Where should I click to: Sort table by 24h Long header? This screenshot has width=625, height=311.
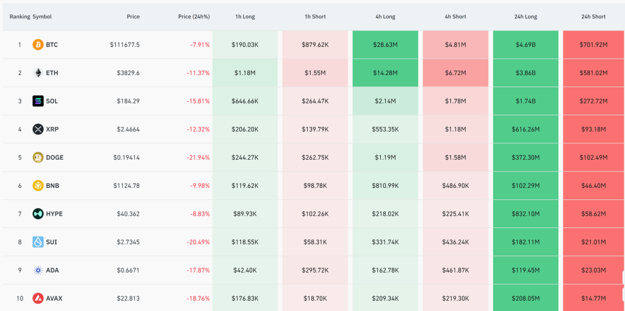[526, 16]
